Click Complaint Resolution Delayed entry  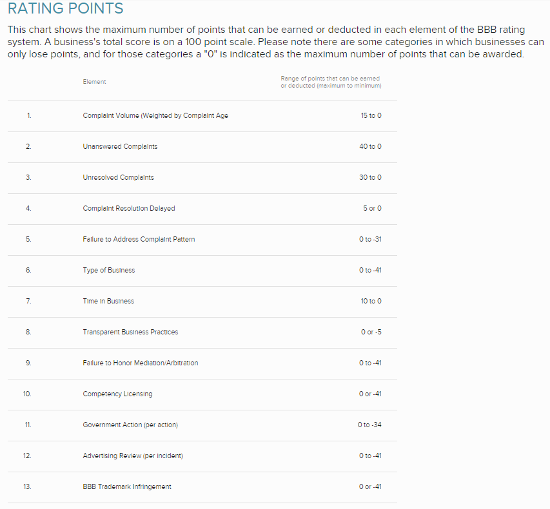point(129,208)
